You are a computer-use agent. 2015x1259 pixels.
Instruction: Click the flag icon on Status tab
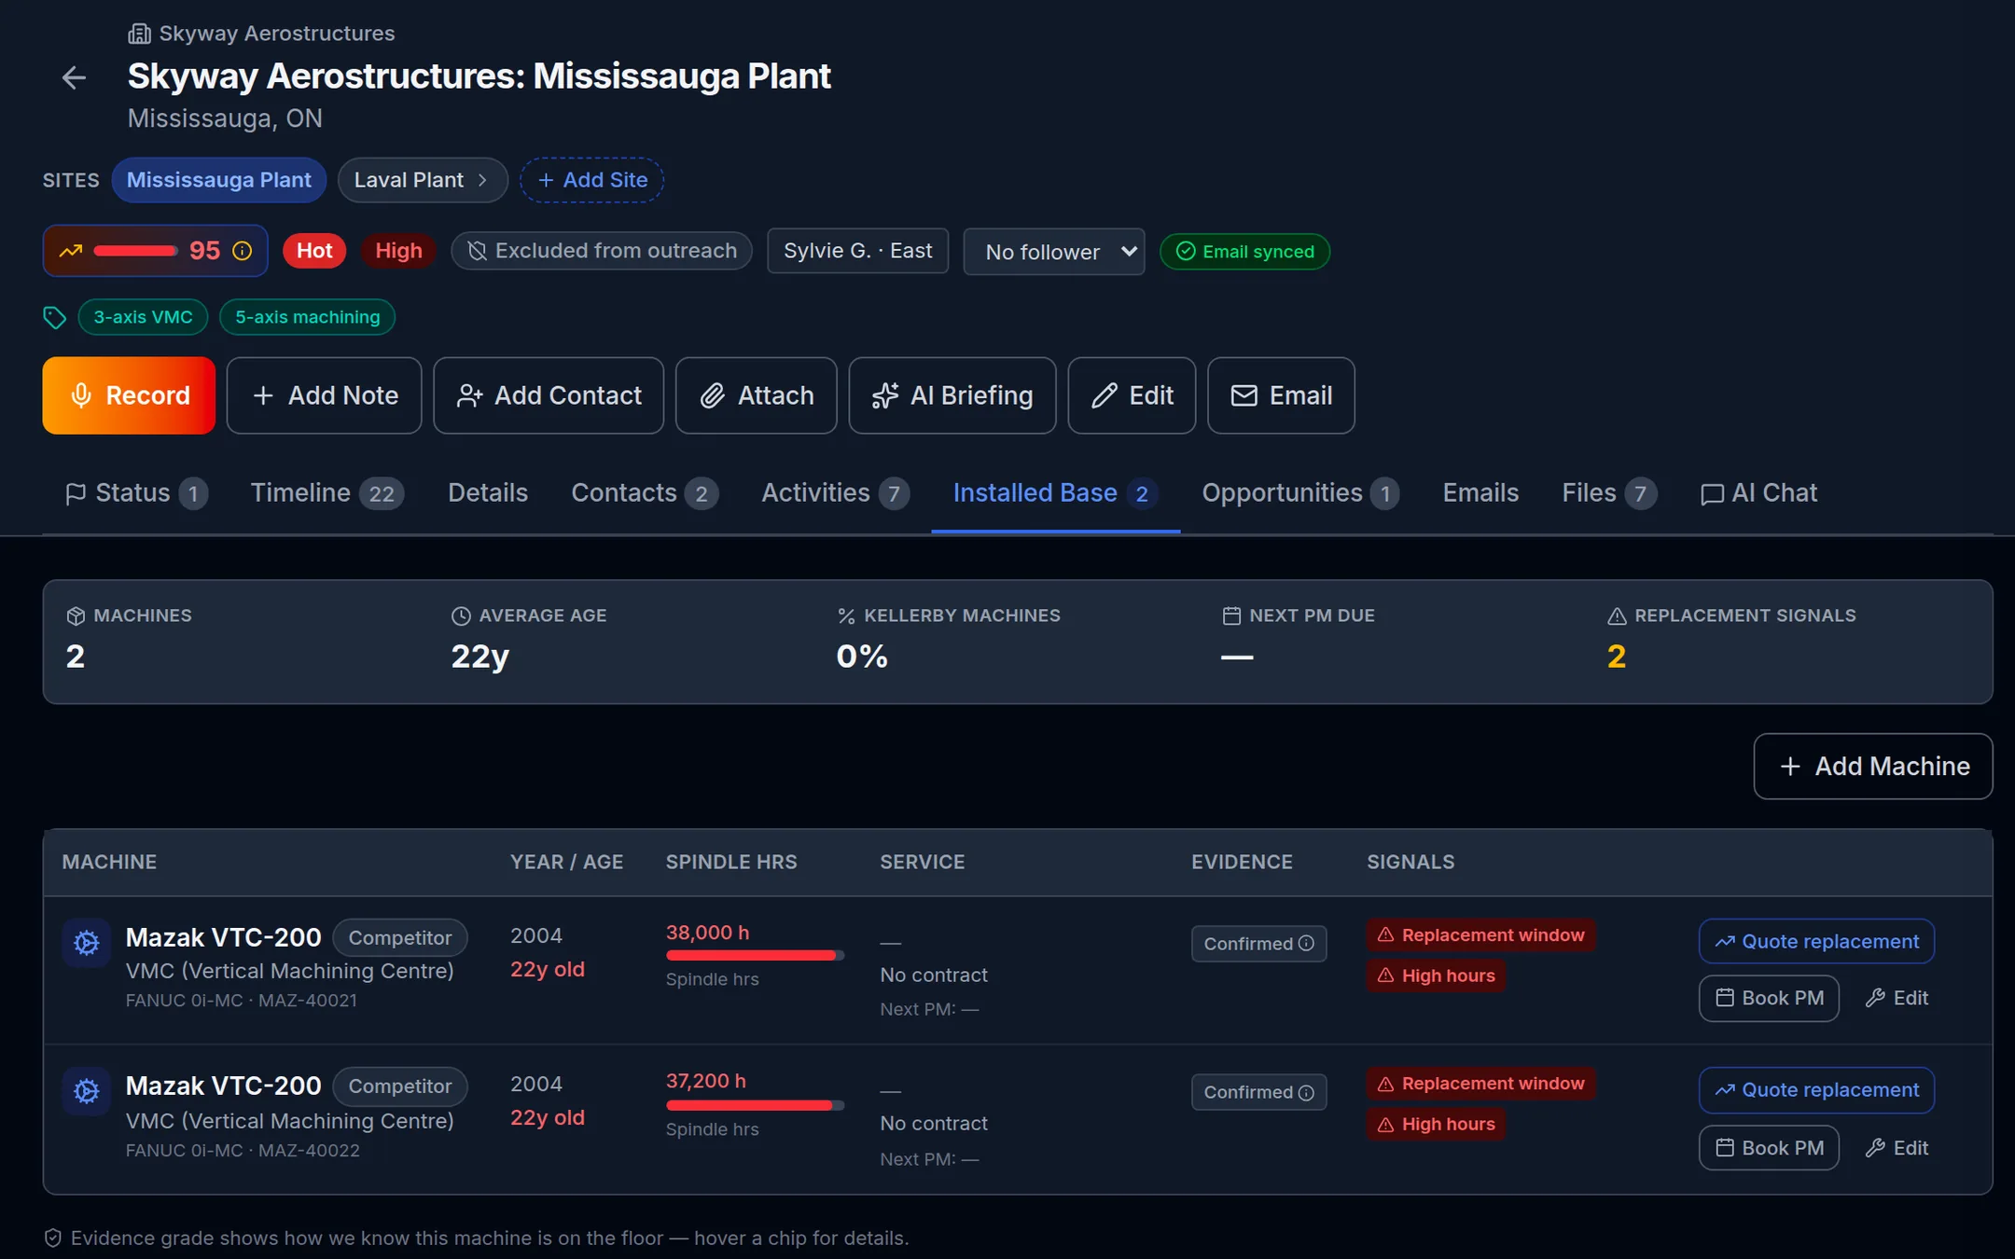(x=76, y=493)
